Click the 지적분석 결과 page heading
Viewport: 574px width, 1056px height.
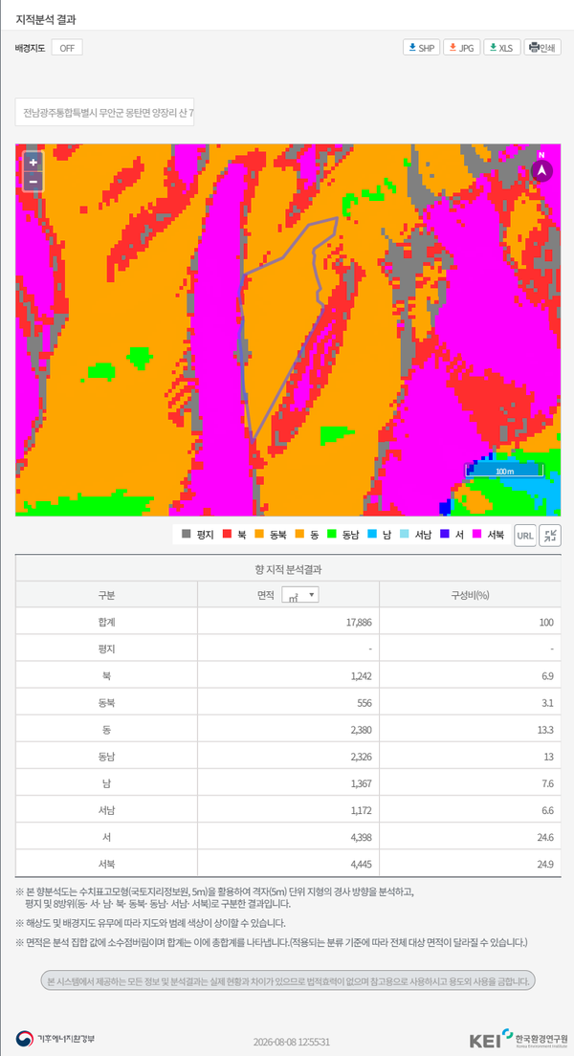46,19
